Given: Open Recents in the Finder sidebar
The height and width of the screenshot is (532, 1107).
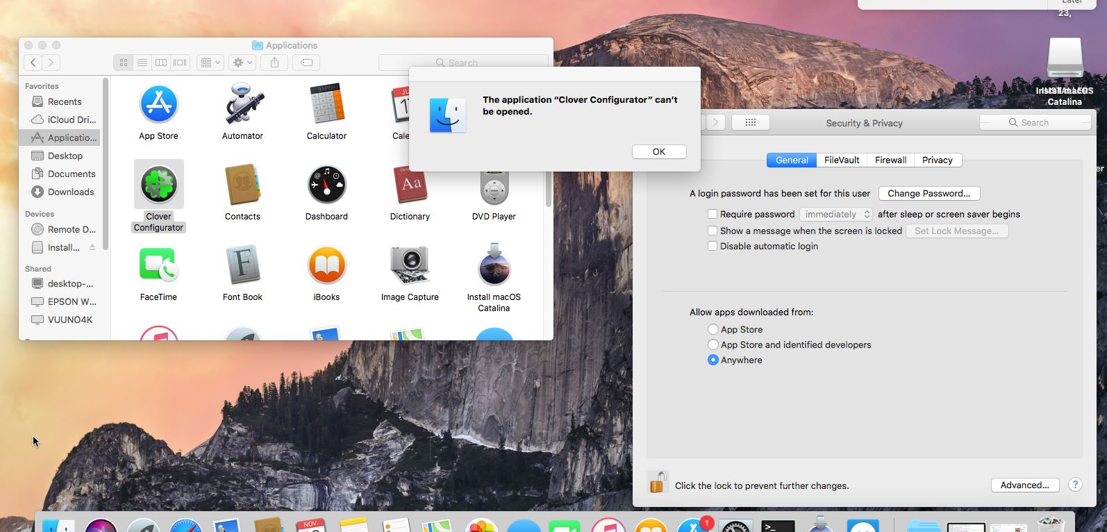Looking at the screenshot, I should [x=64, y=101].
